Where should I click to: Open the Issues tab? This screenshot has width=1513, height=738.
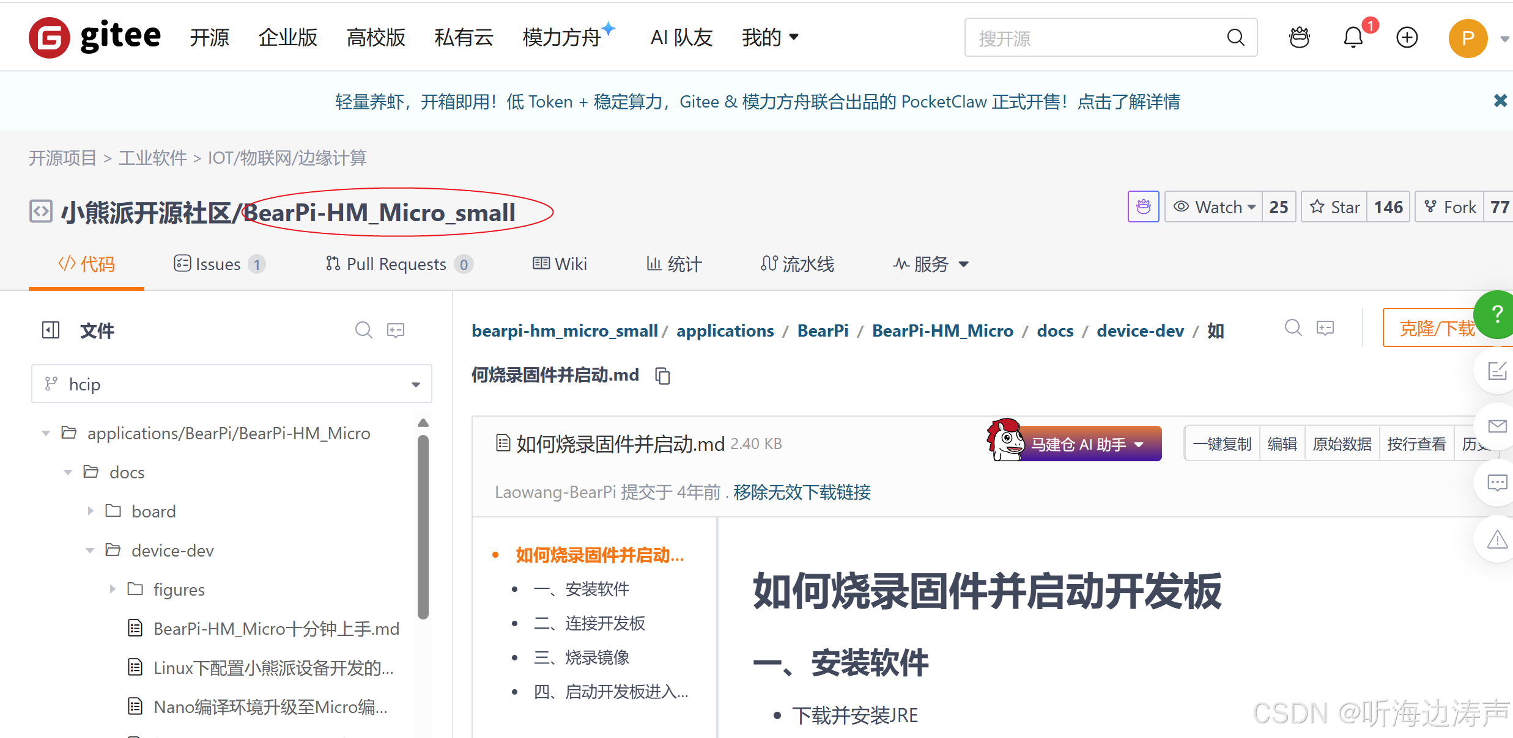pyautogui.click(x=220, y=264)
